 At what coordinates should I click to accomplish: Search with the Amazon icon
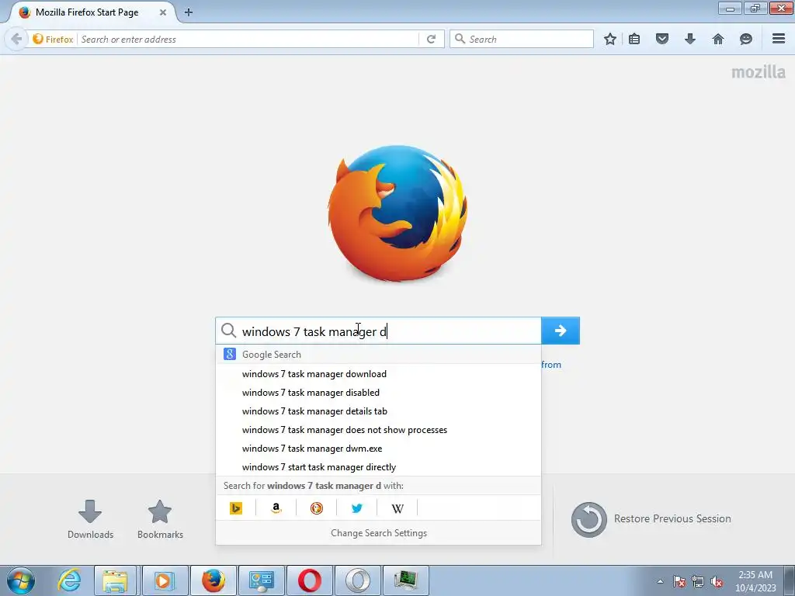(x=276, y=508)
